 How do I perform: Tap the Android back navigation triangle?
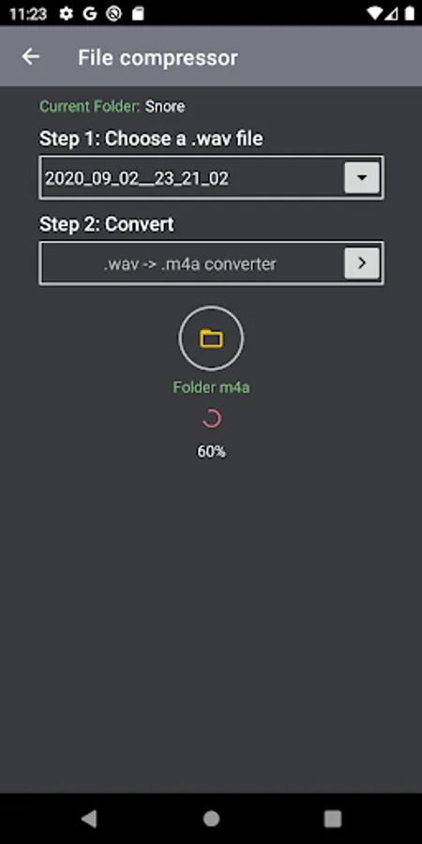pos(89,818)
